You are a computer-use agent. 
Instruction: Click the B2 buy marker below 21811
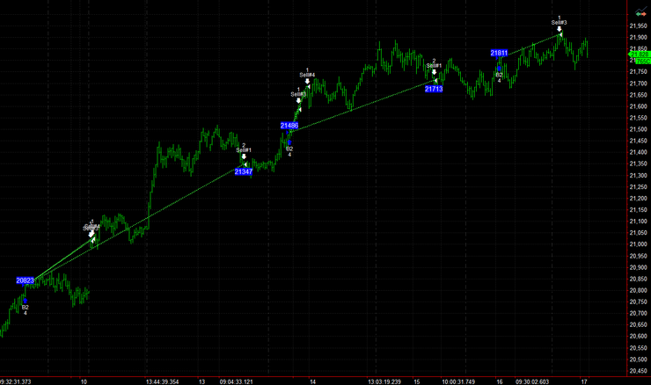[499, 74]
